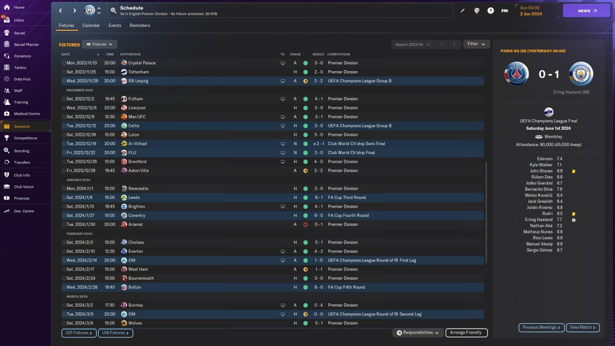615x346 pixels.
Task: Select the circle marker beside the Chelsea fixture
Action: coord(64,243)
